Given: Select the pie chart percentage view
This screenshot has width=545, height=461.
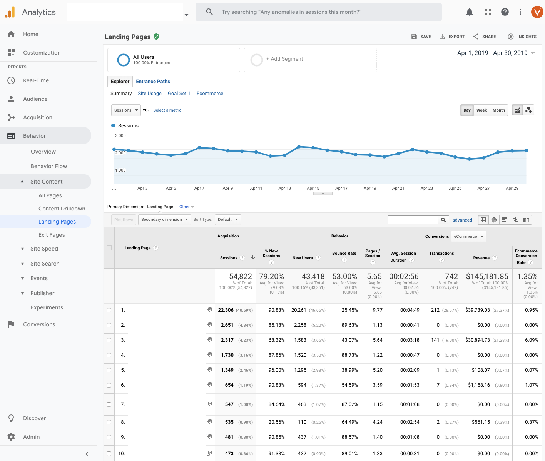Looking at the screenshot, I should coord(494,220).
